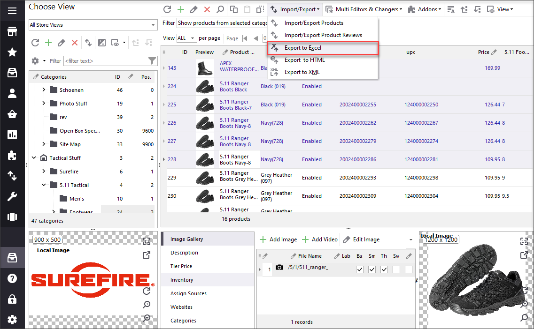The width and height of the screenshot is (534, 329).
Task: Add a new category with green plus
Action: click(48, 43)
